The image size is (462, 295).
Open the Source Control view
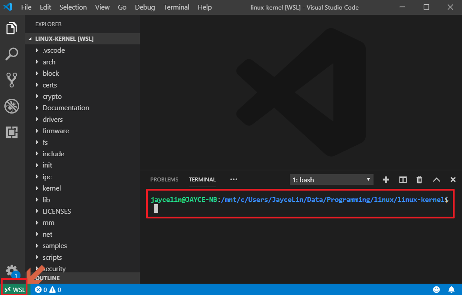point(12,80)
